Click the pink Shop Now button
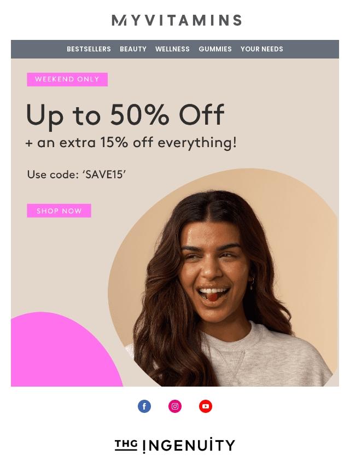350x467 pixels. pos(59,211)
